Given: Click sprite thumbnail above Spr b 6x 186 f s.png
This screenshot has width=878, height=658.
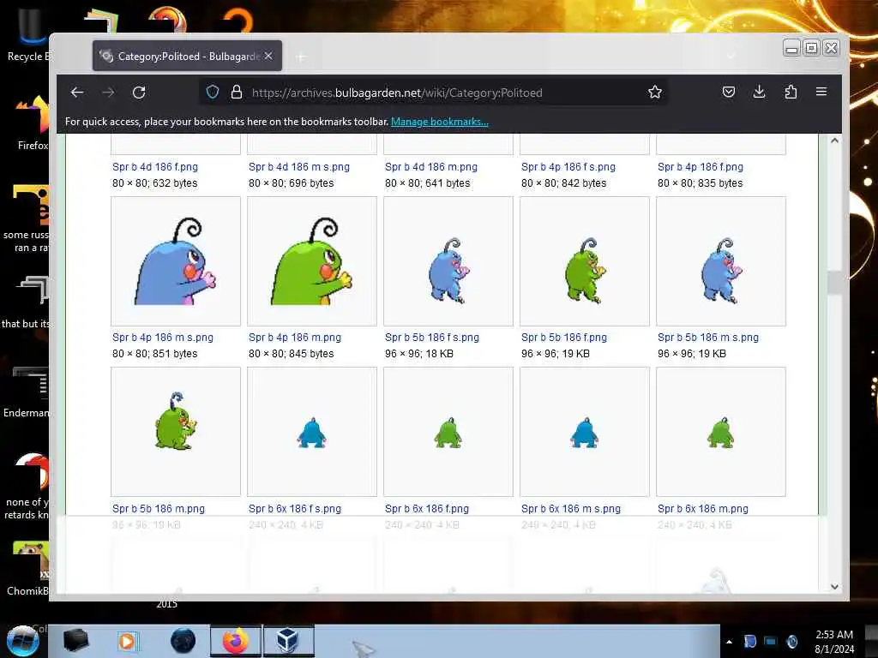Looking at the screenshot, I should [x=312, y=432].
